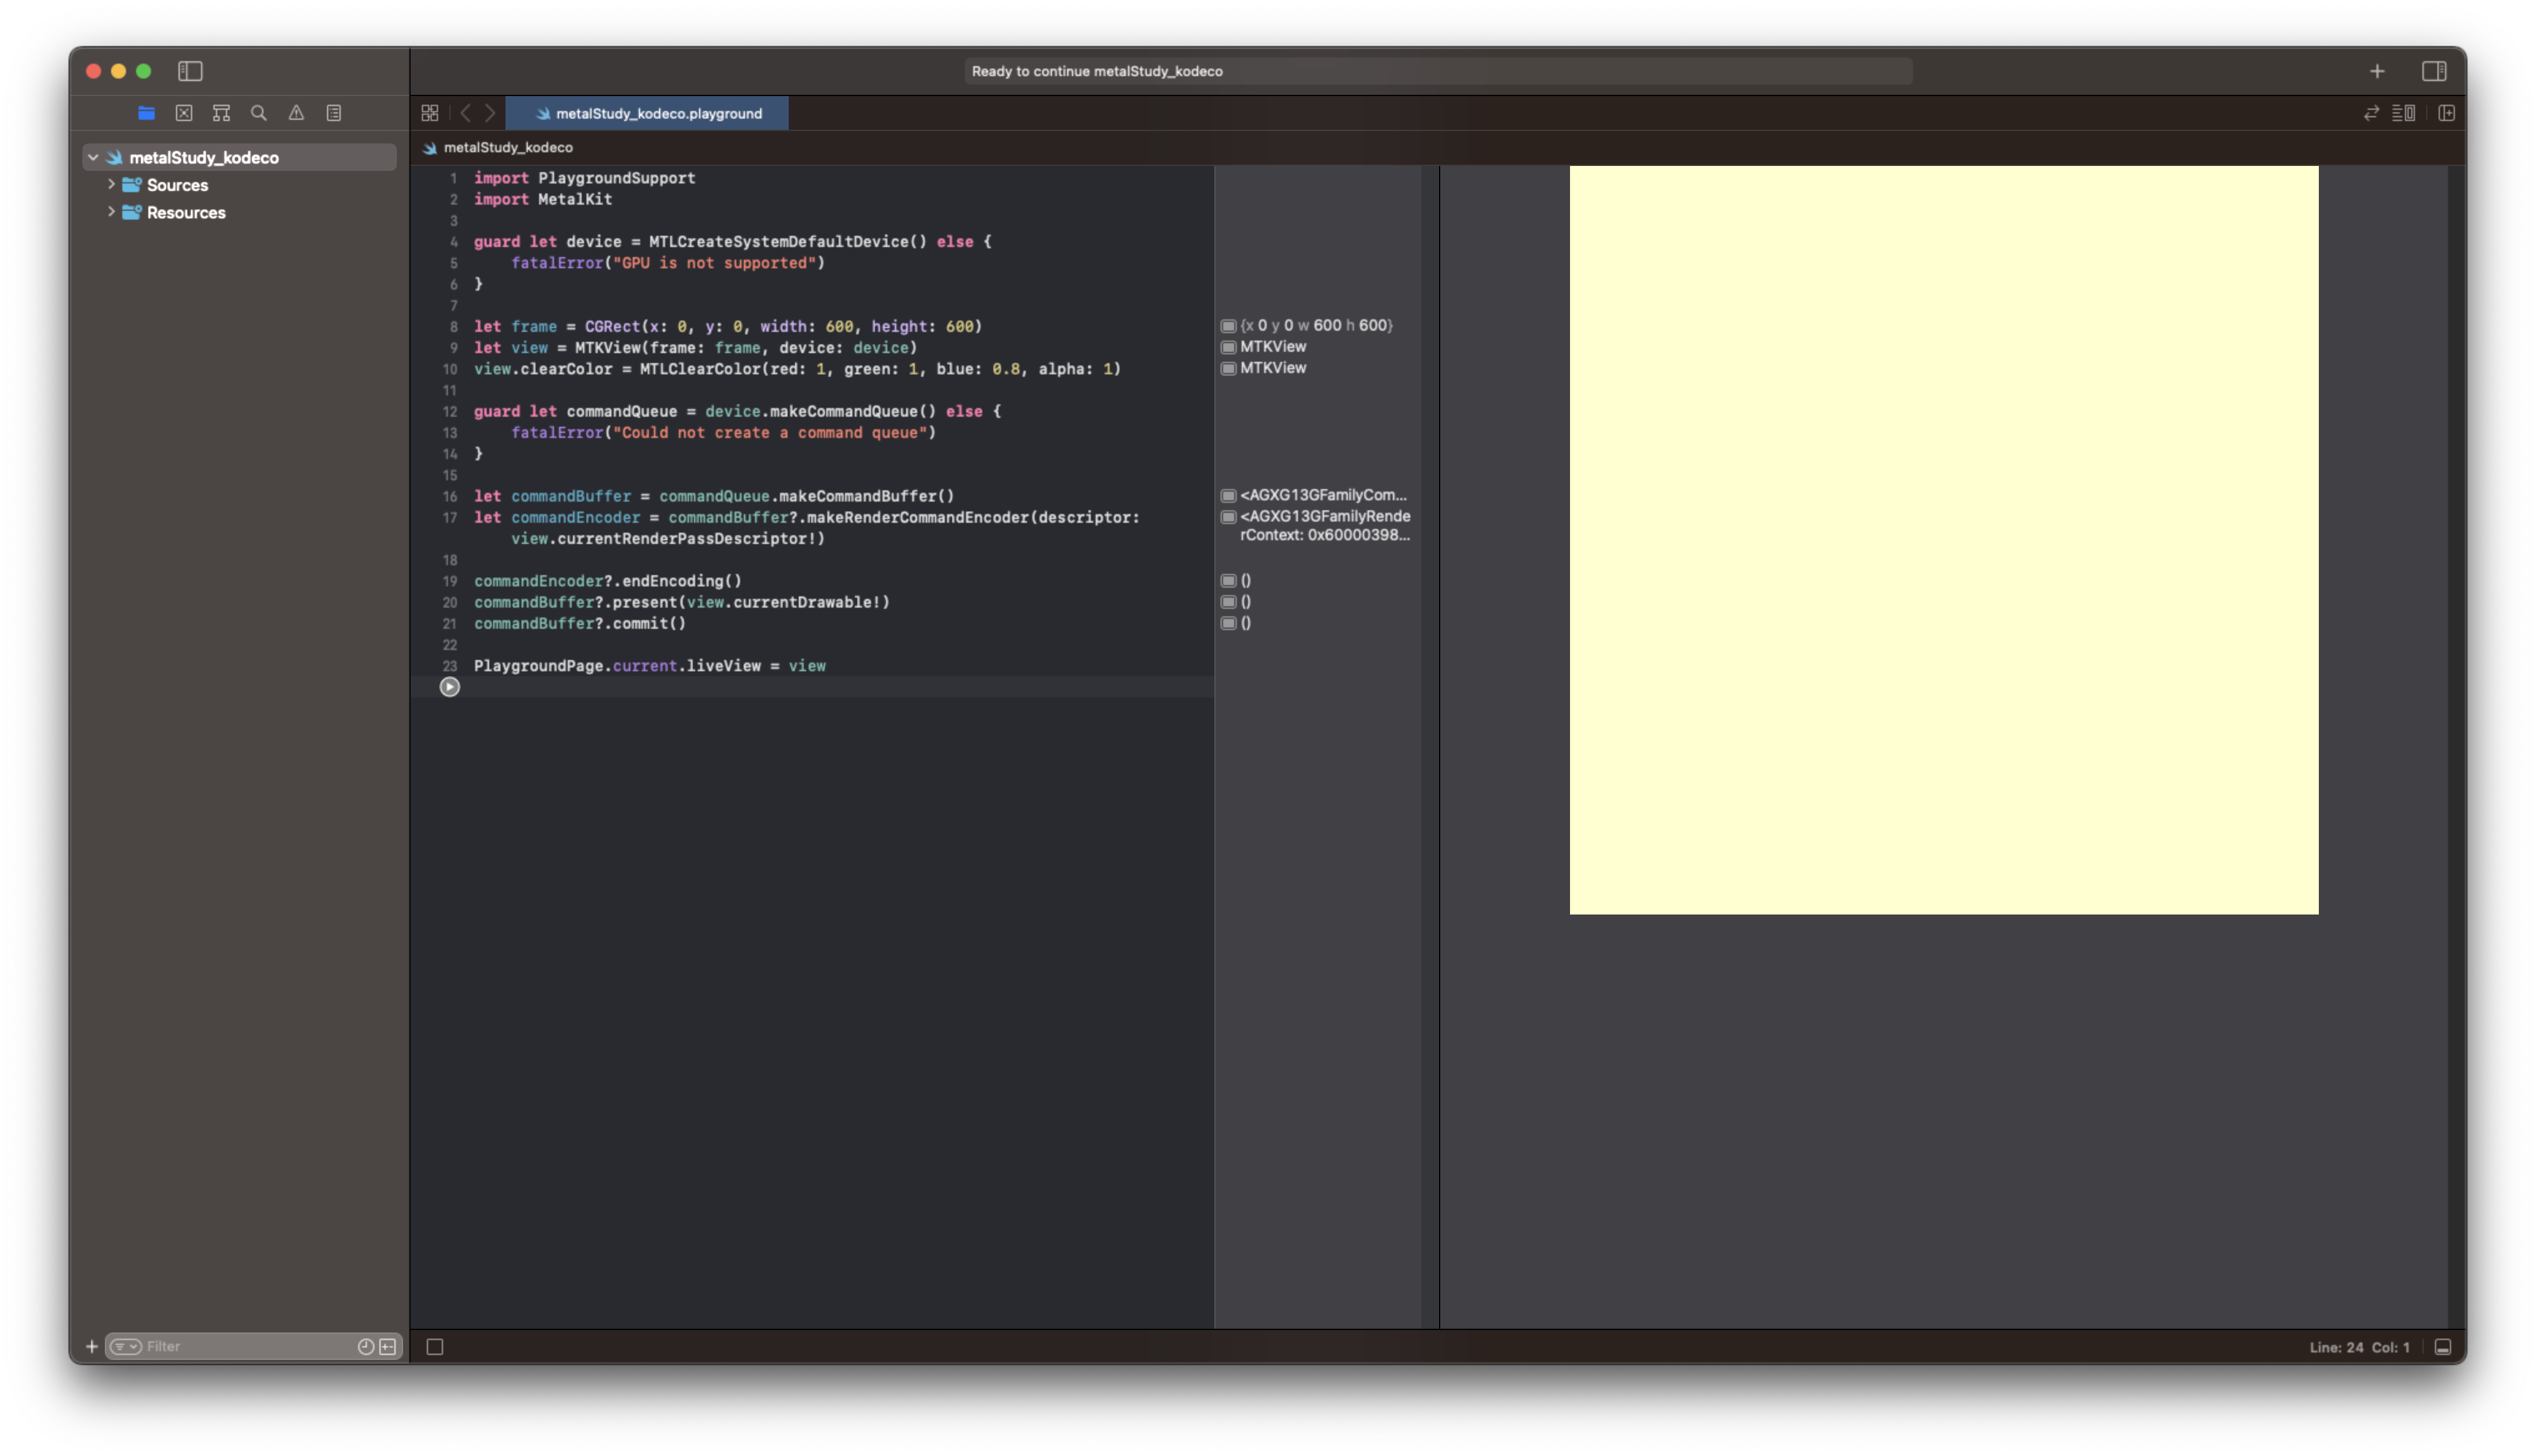This screenshot has width=2536, height=1456.
Task: Toggle the right inspector panel
Action: 2434,71
